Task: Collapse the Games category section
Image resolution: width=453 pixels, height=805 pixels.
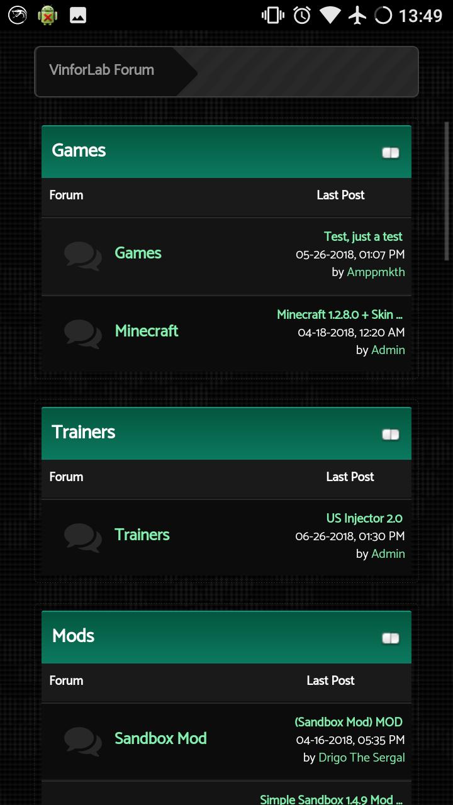Action: pyautogui.click(x=390, y=153)
